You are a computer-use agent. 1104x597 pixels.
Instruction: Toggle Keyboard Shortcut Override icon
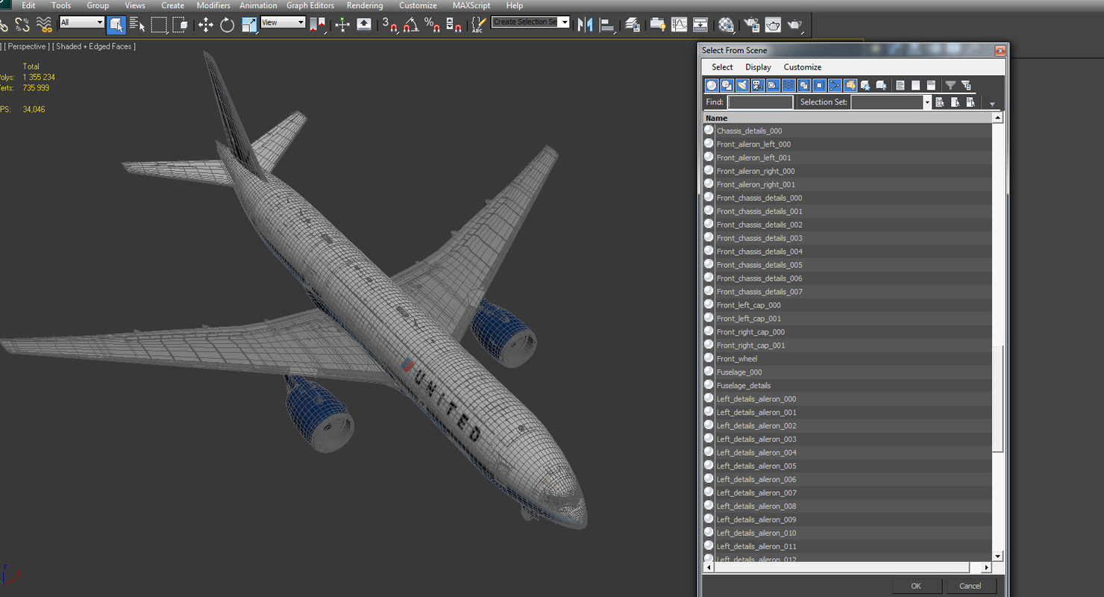(364, 25)
